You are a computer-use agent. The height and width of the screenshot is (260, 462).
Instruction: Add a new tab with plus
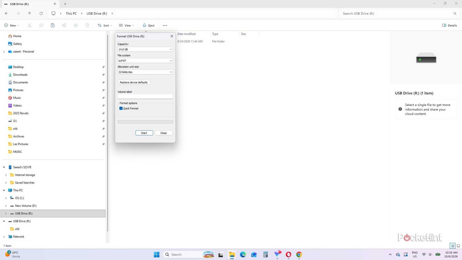click(x=65, y=4)
